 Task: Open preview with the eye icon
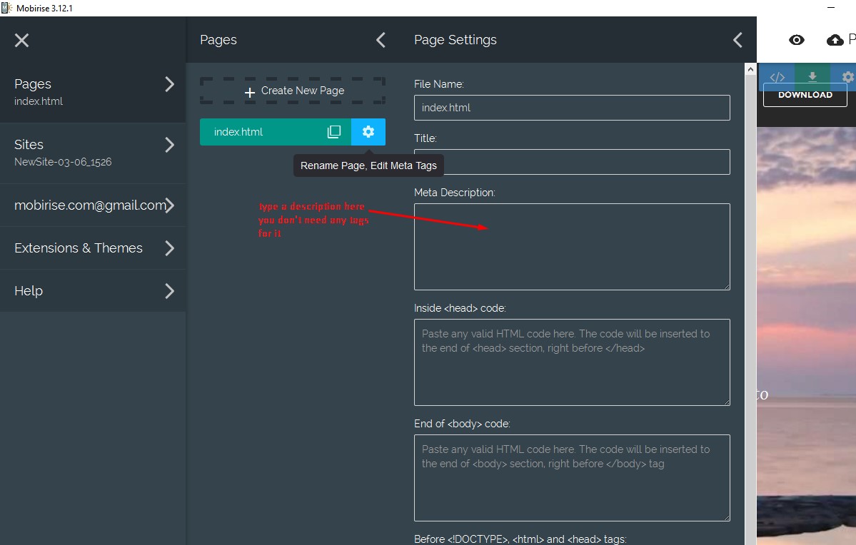pyautogui.click(x=797, y=41)
